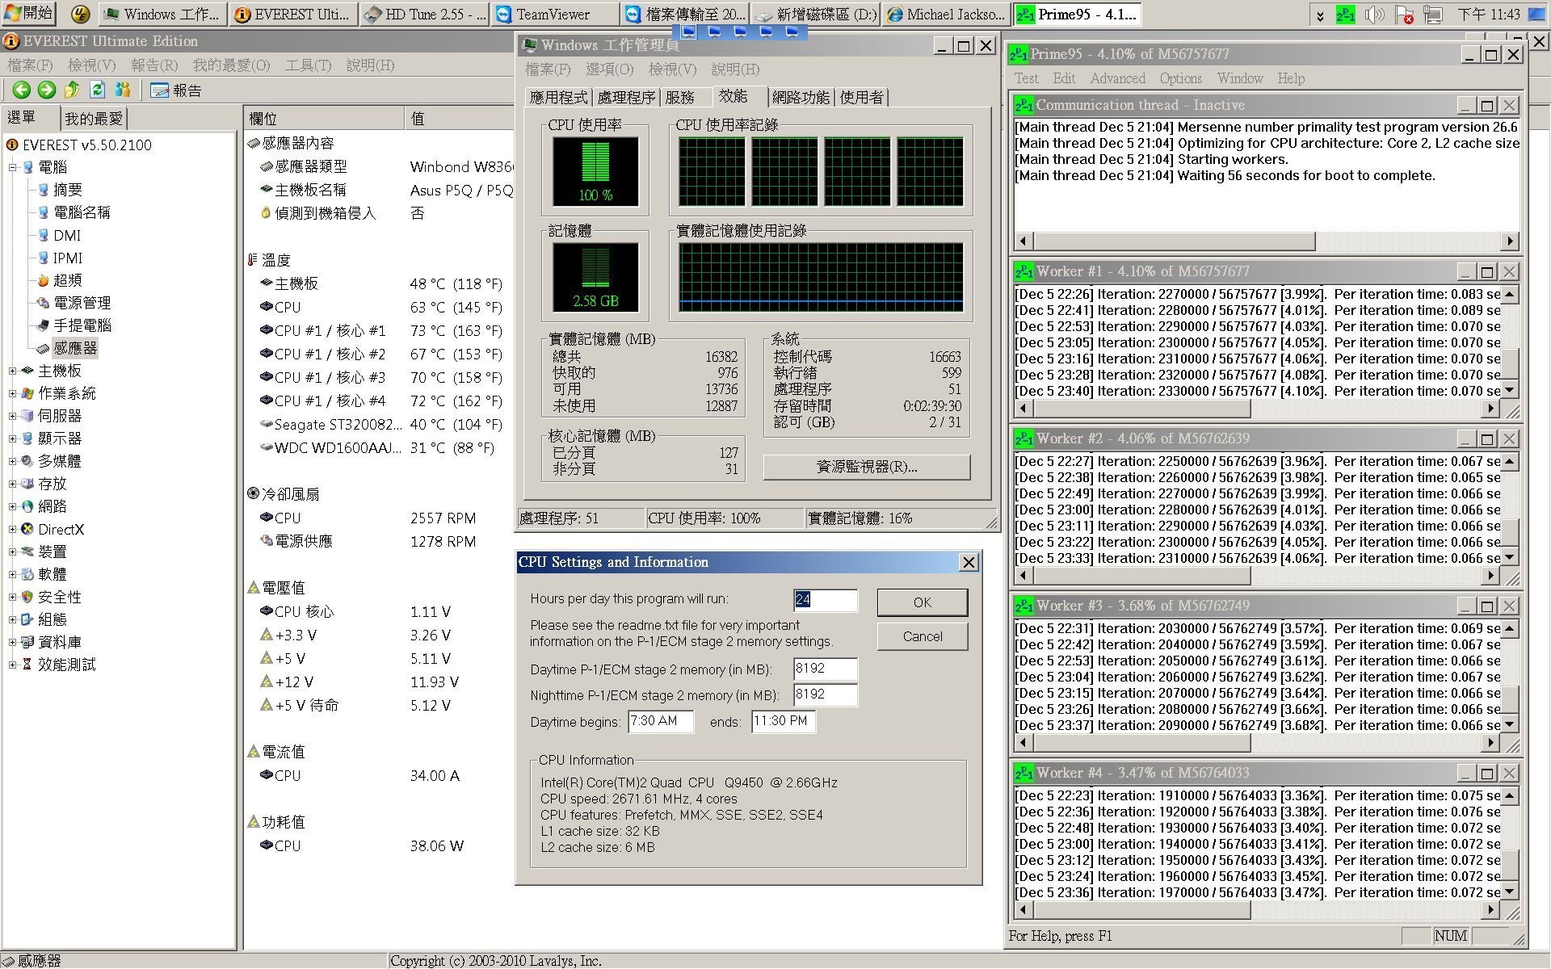Click daytime ends time field
Viewport: 1551px width, 969px height.
pos(784,721)
